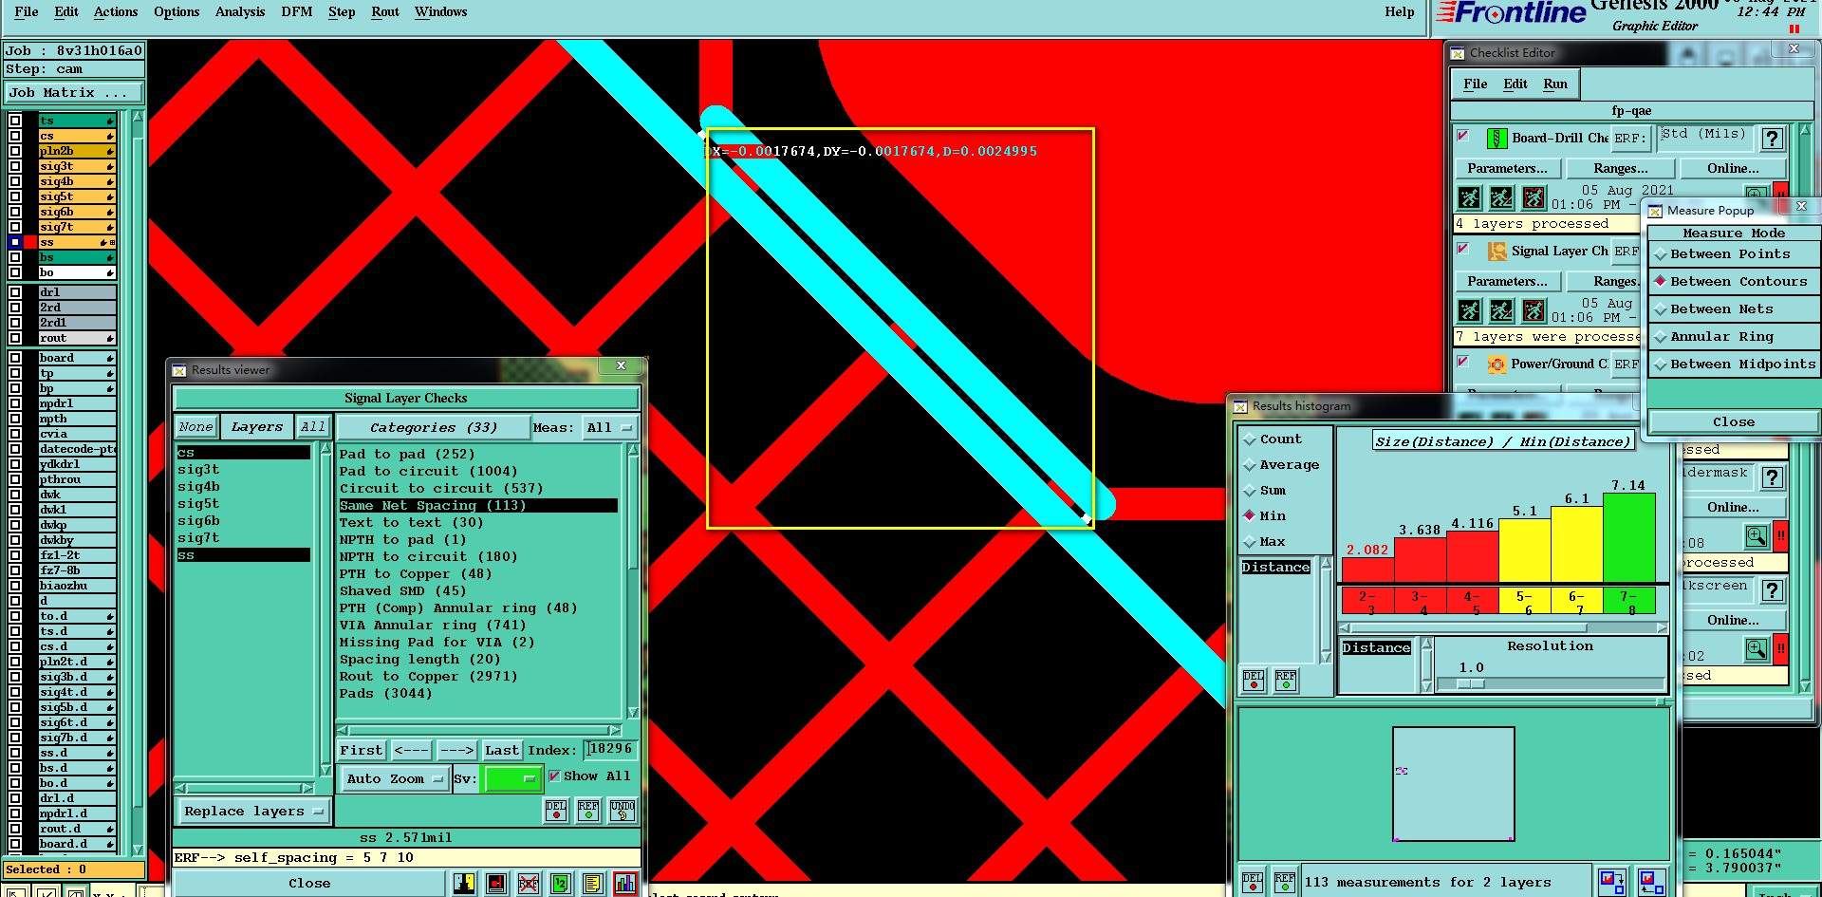This screenshot has height=897, width=1822.
Task: Click red-outlined running-man icon in Signal Layer row
Action: pos(1534,310)
